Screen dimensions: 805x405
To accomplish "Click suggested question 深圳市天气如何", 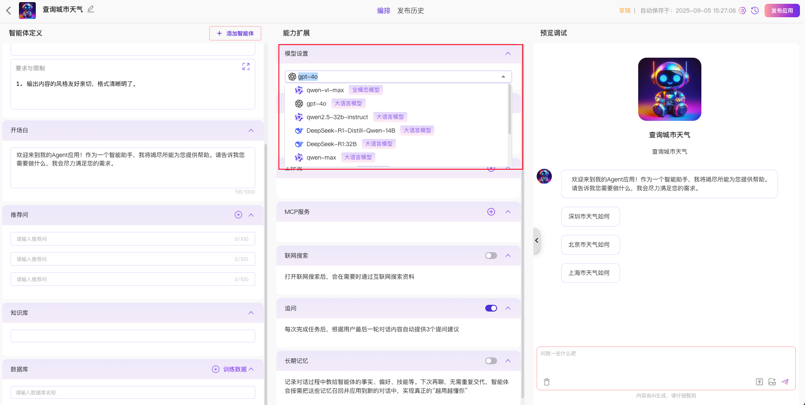I will (590, 216).
